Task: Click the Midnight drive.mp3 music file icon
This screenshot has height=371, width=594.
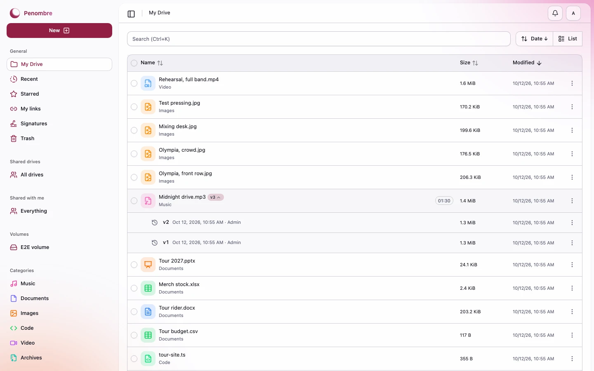Action: pos(148,201)
